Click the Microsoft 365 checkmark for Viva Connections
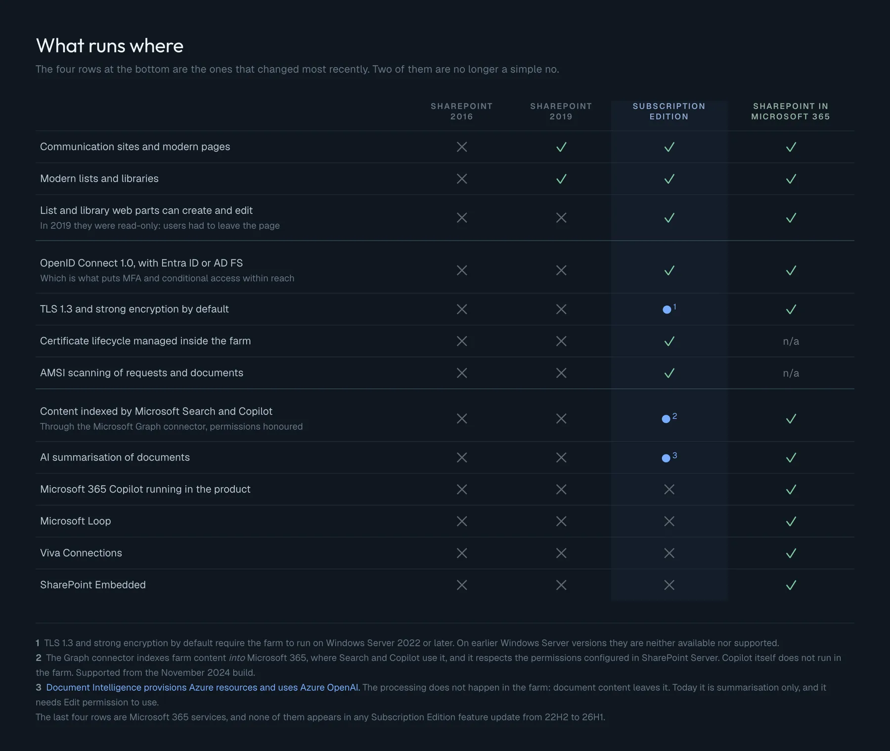The image size is (890, 751). [791, 553]
